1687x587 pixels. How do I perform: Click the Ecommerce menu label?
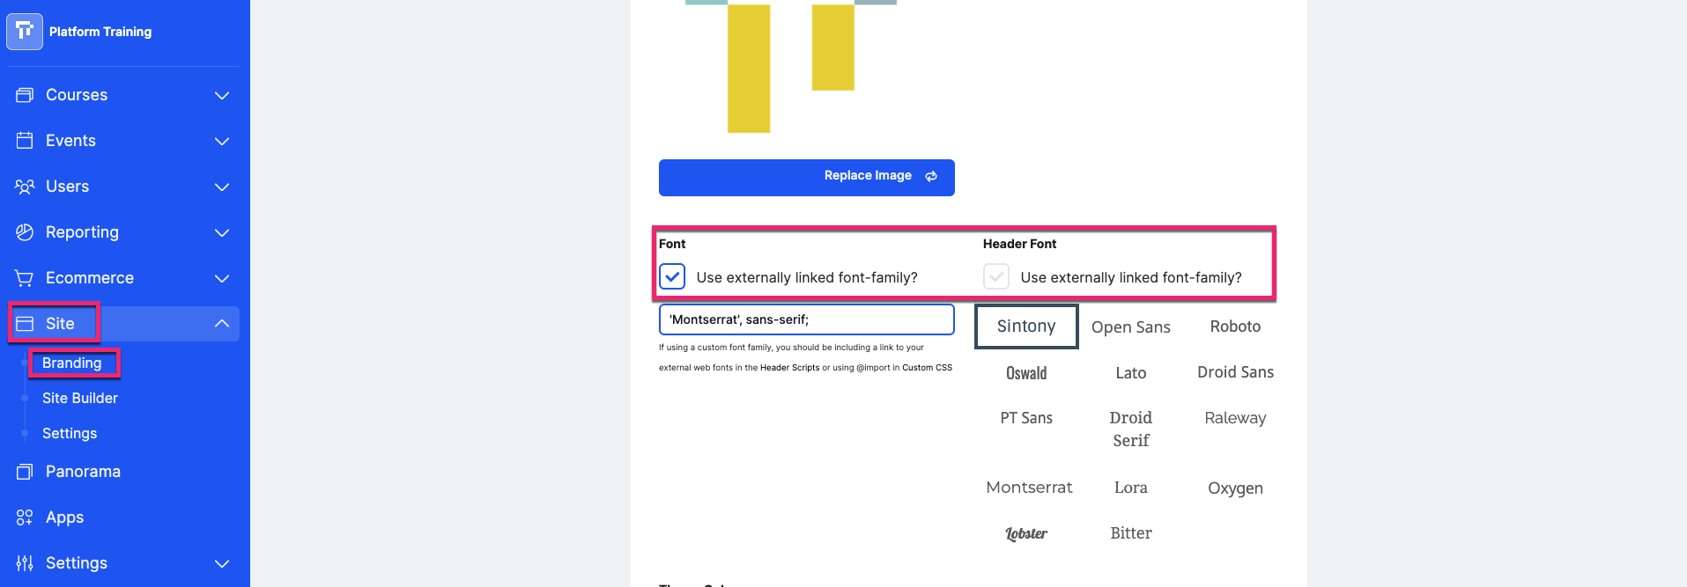coord(90,278)
